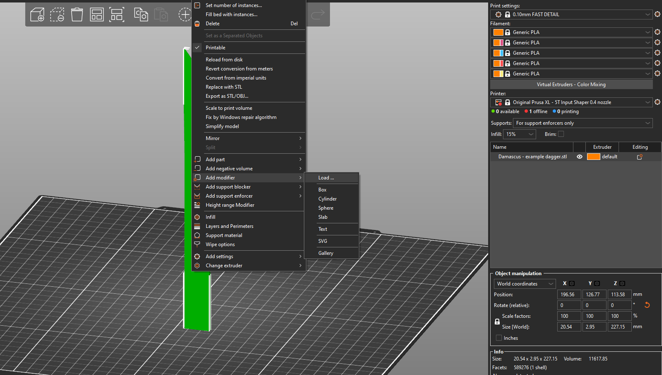
Task: Open gear beside the first Generic PLA filament
Action: pyautogui.click(x=657, y=32)
